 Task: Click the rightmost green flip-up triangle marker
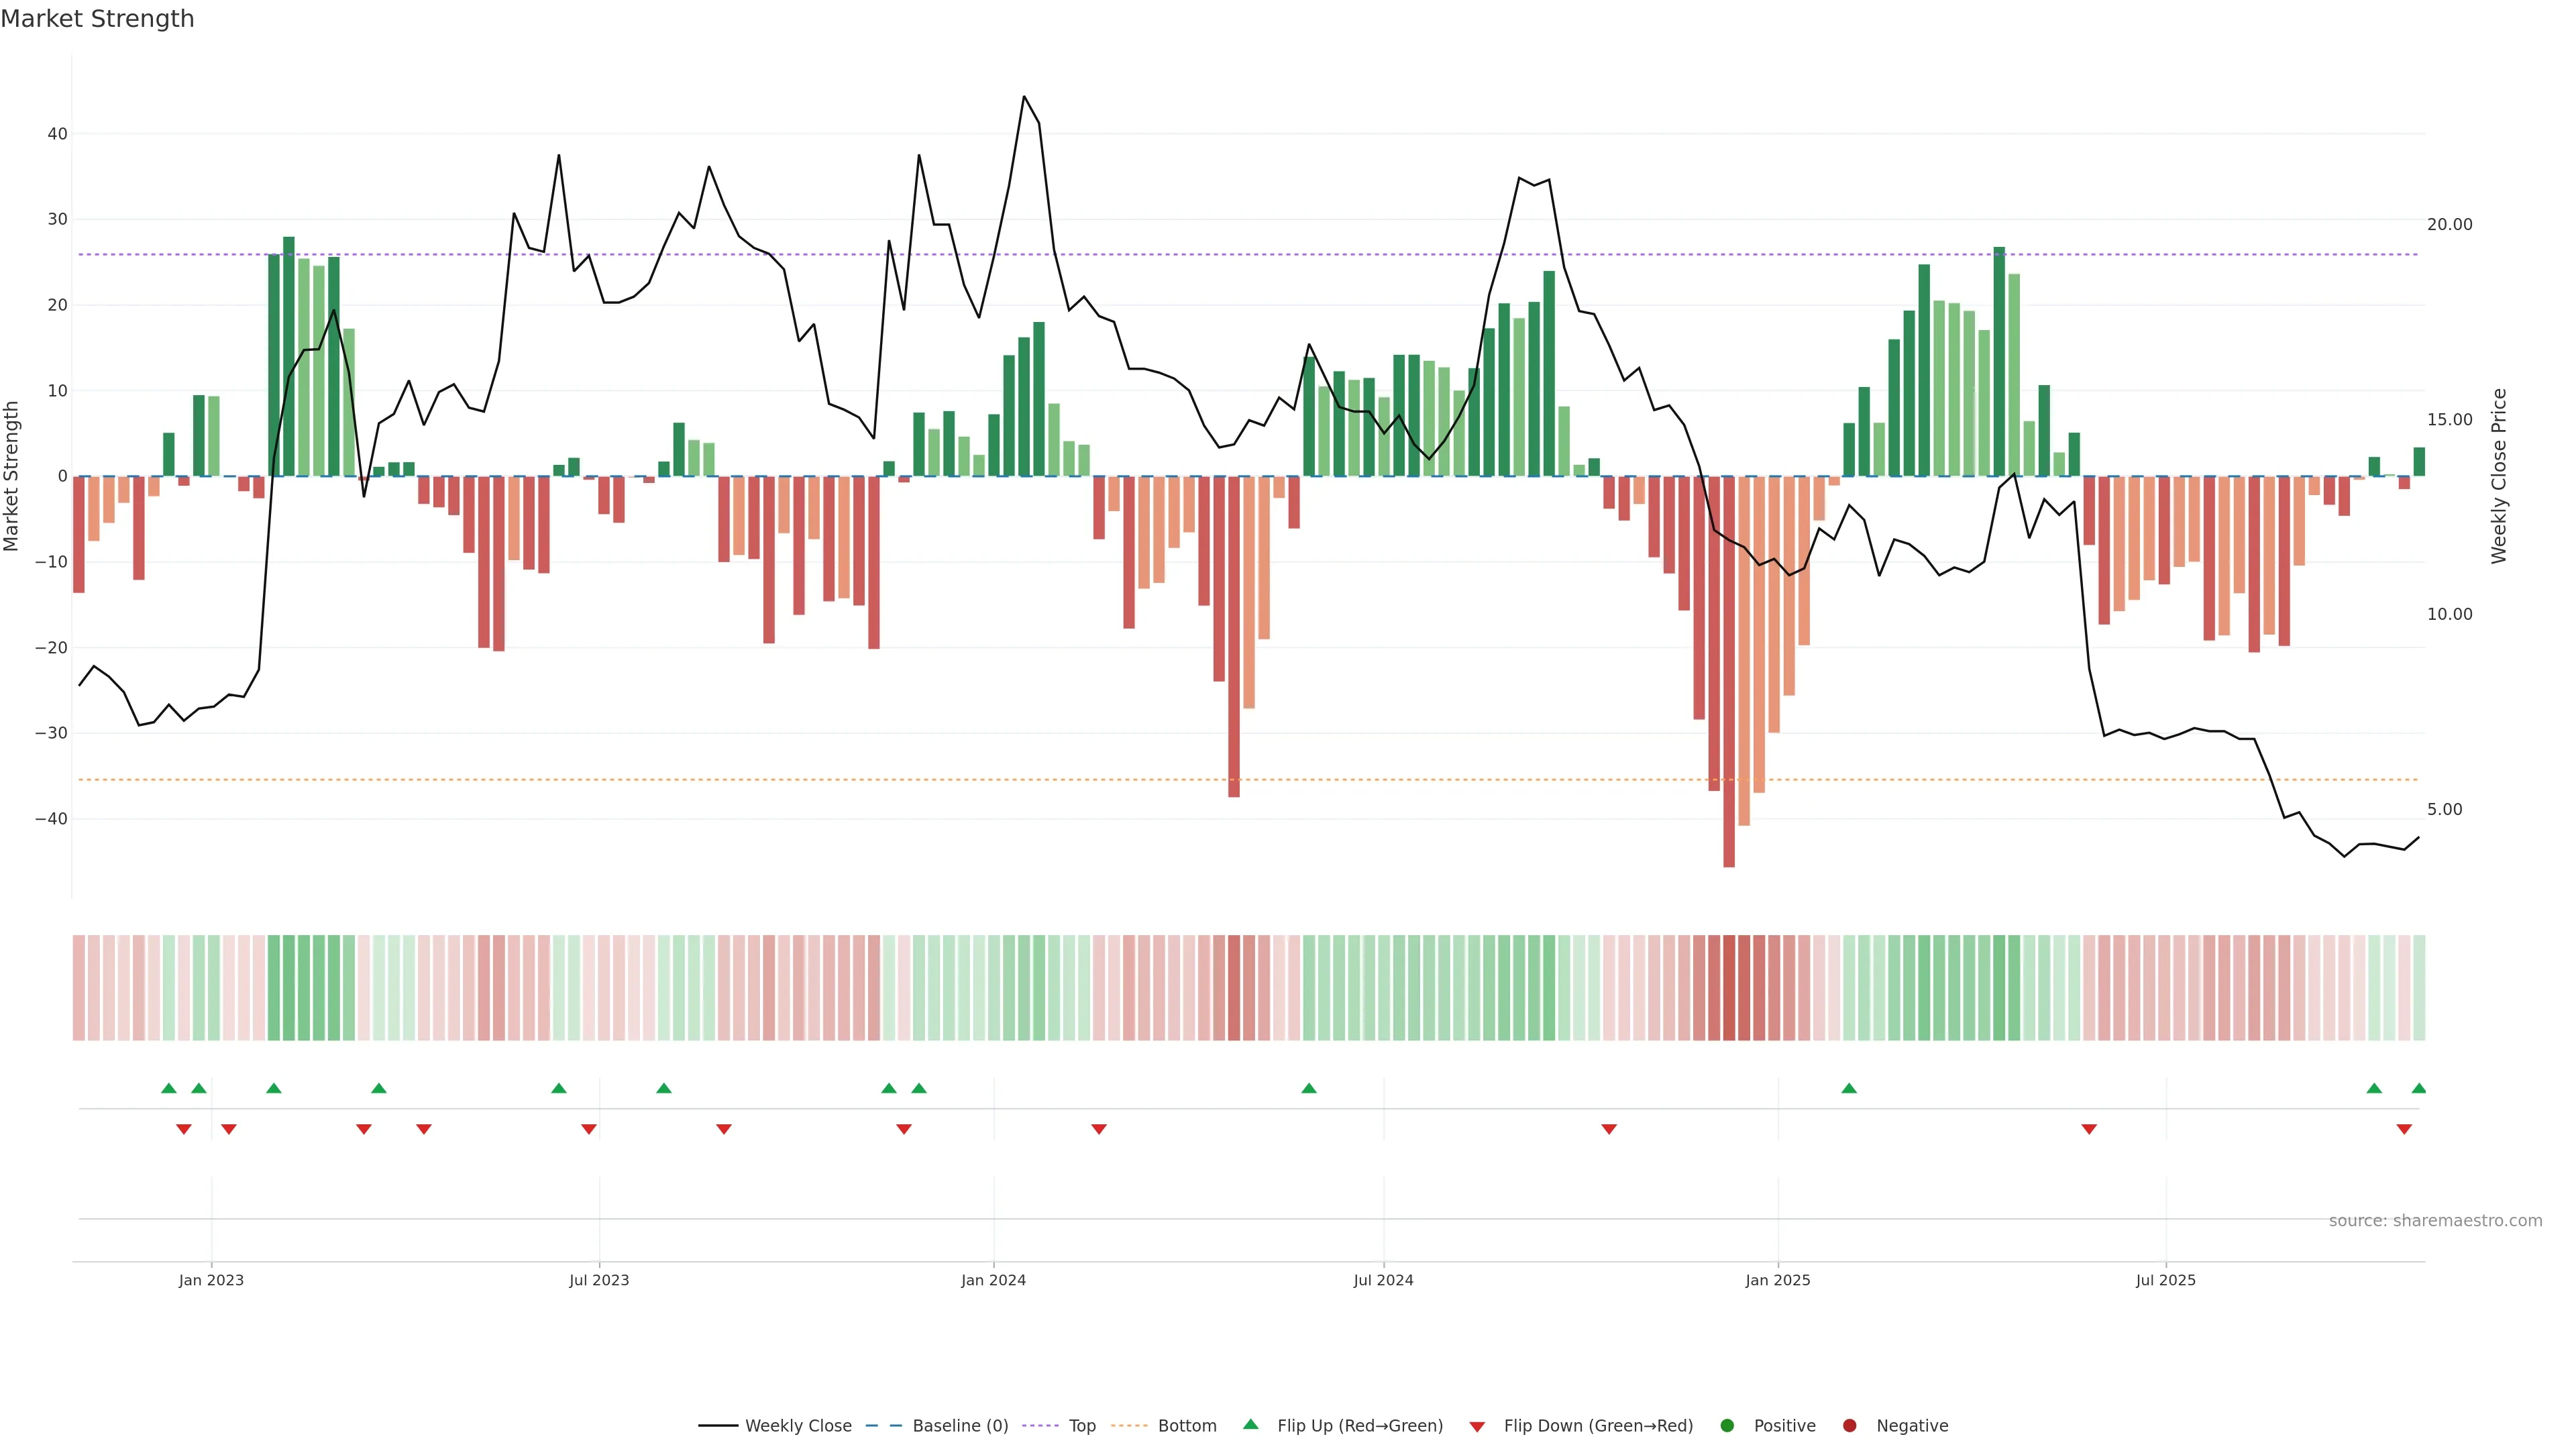coord(2418,1088)
